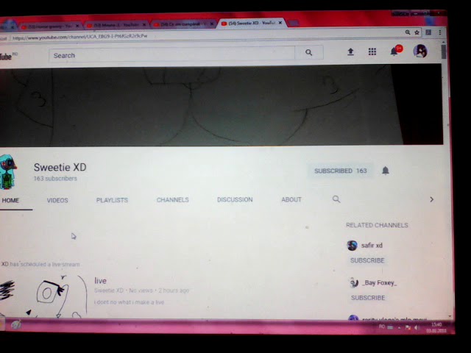471x353 pixels.
Task: Subscribe to safir xd
Action: (367, 260)
